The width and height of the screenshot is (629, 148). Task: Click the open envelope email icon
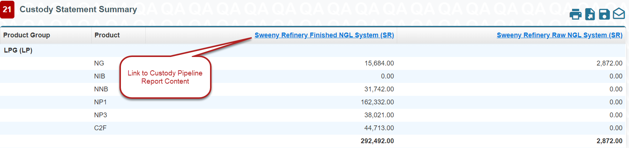coord(619,14)
